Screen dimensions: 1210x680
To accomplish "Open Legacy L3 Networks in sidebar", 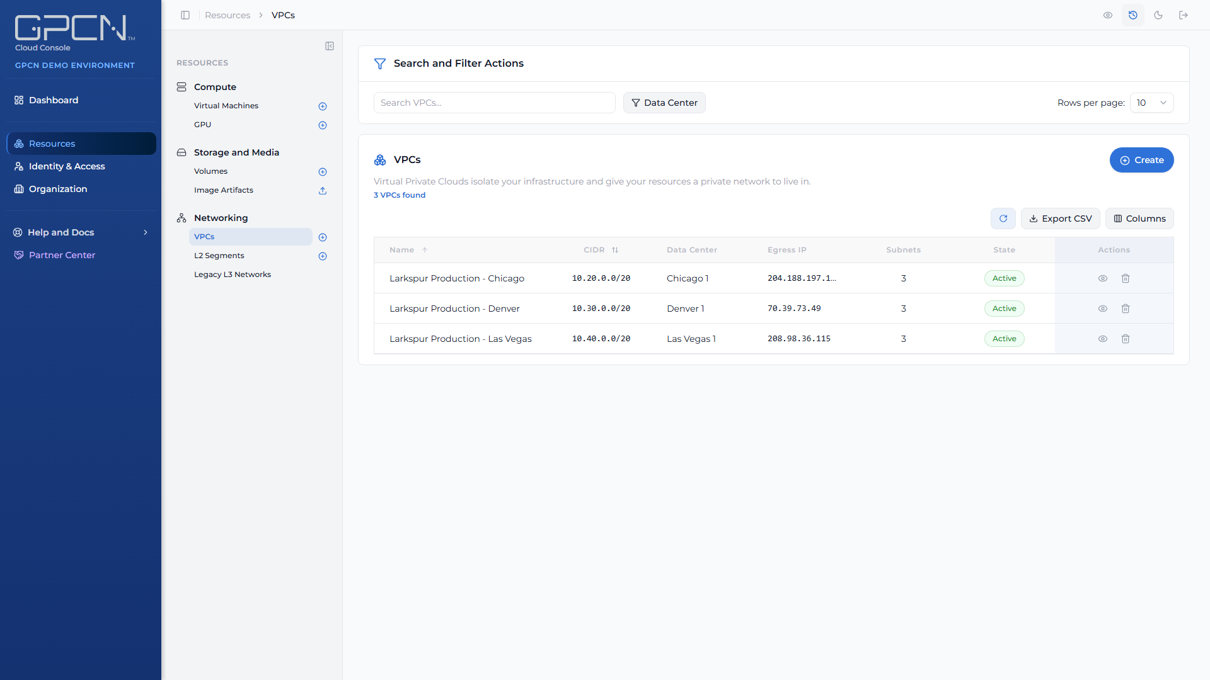I will 233,275.
